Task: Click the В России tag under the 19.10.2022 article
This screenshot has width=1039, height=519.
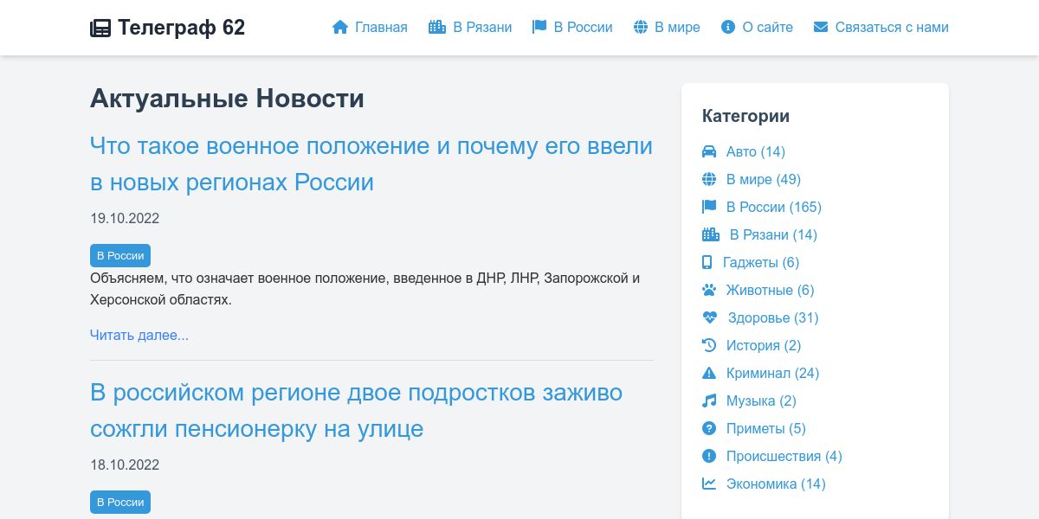Action: (120, 255)
